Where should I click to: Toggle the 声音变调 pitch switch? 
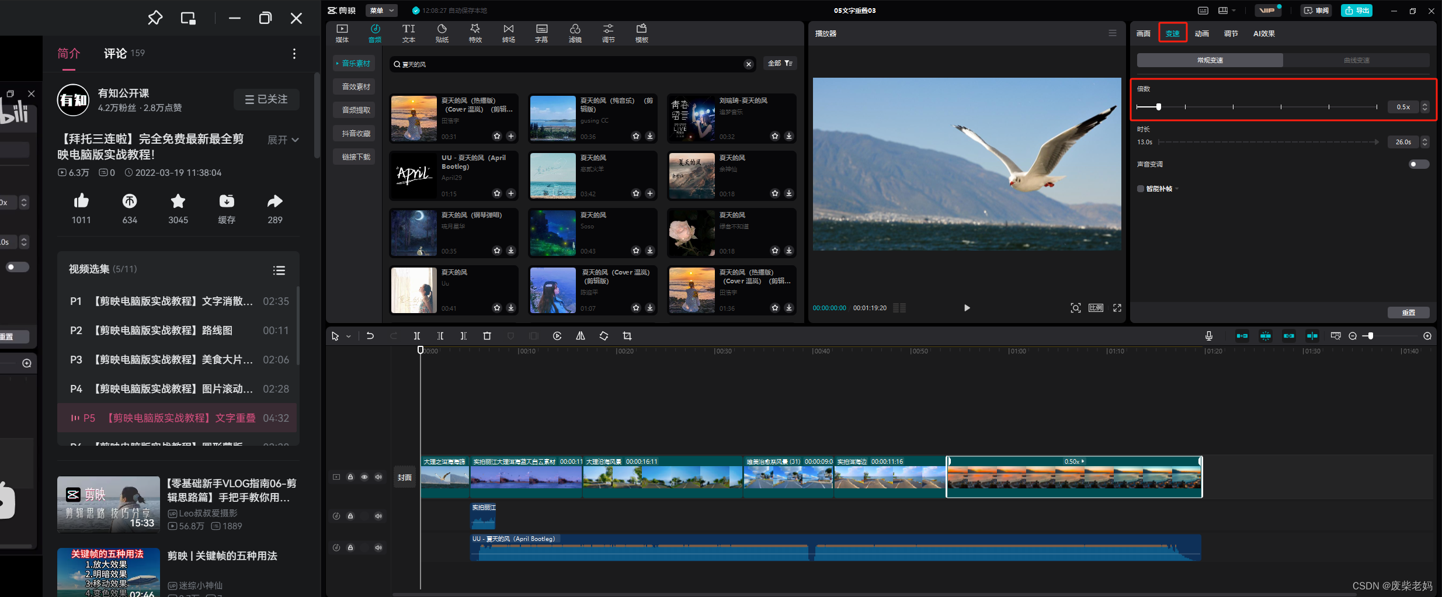pyautogui.click(x=1419, y=164)
